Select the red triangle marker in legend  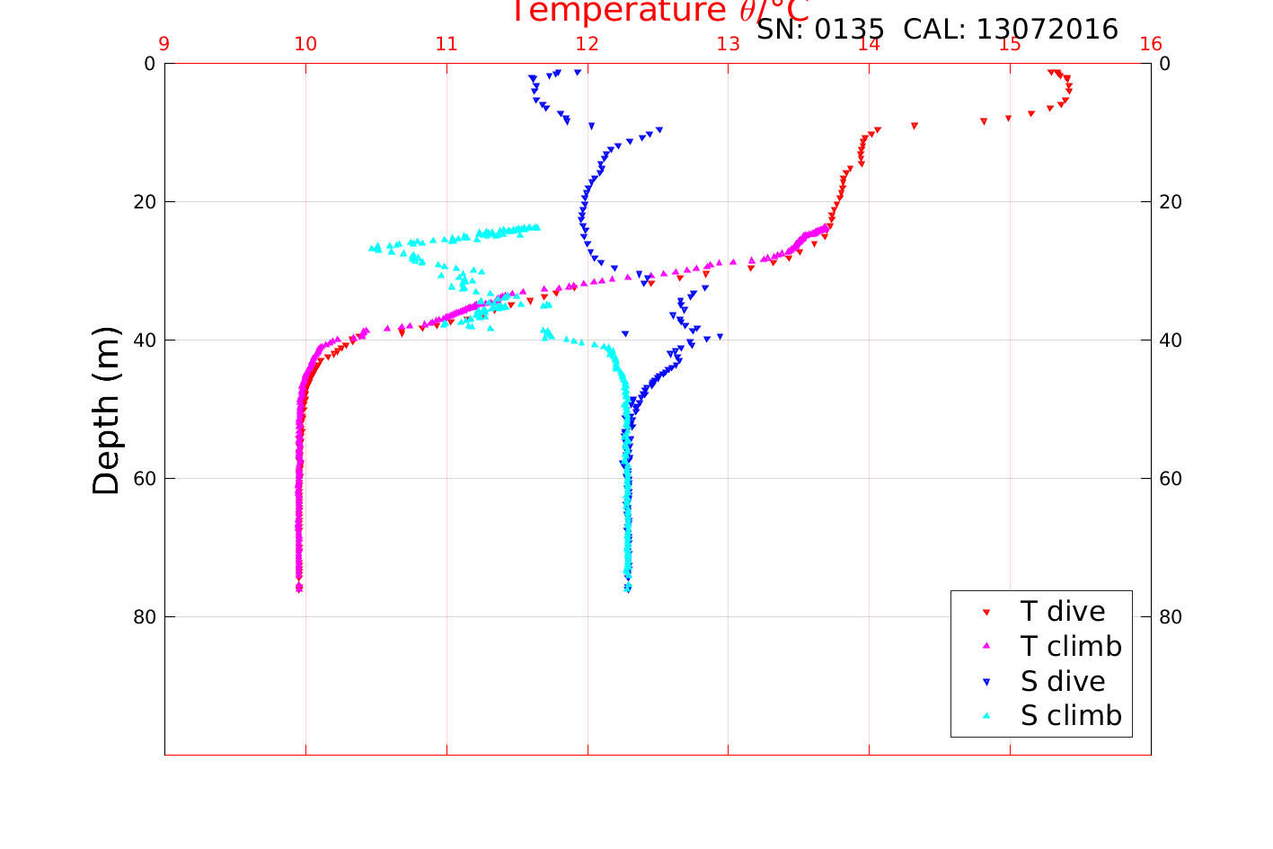986,613
